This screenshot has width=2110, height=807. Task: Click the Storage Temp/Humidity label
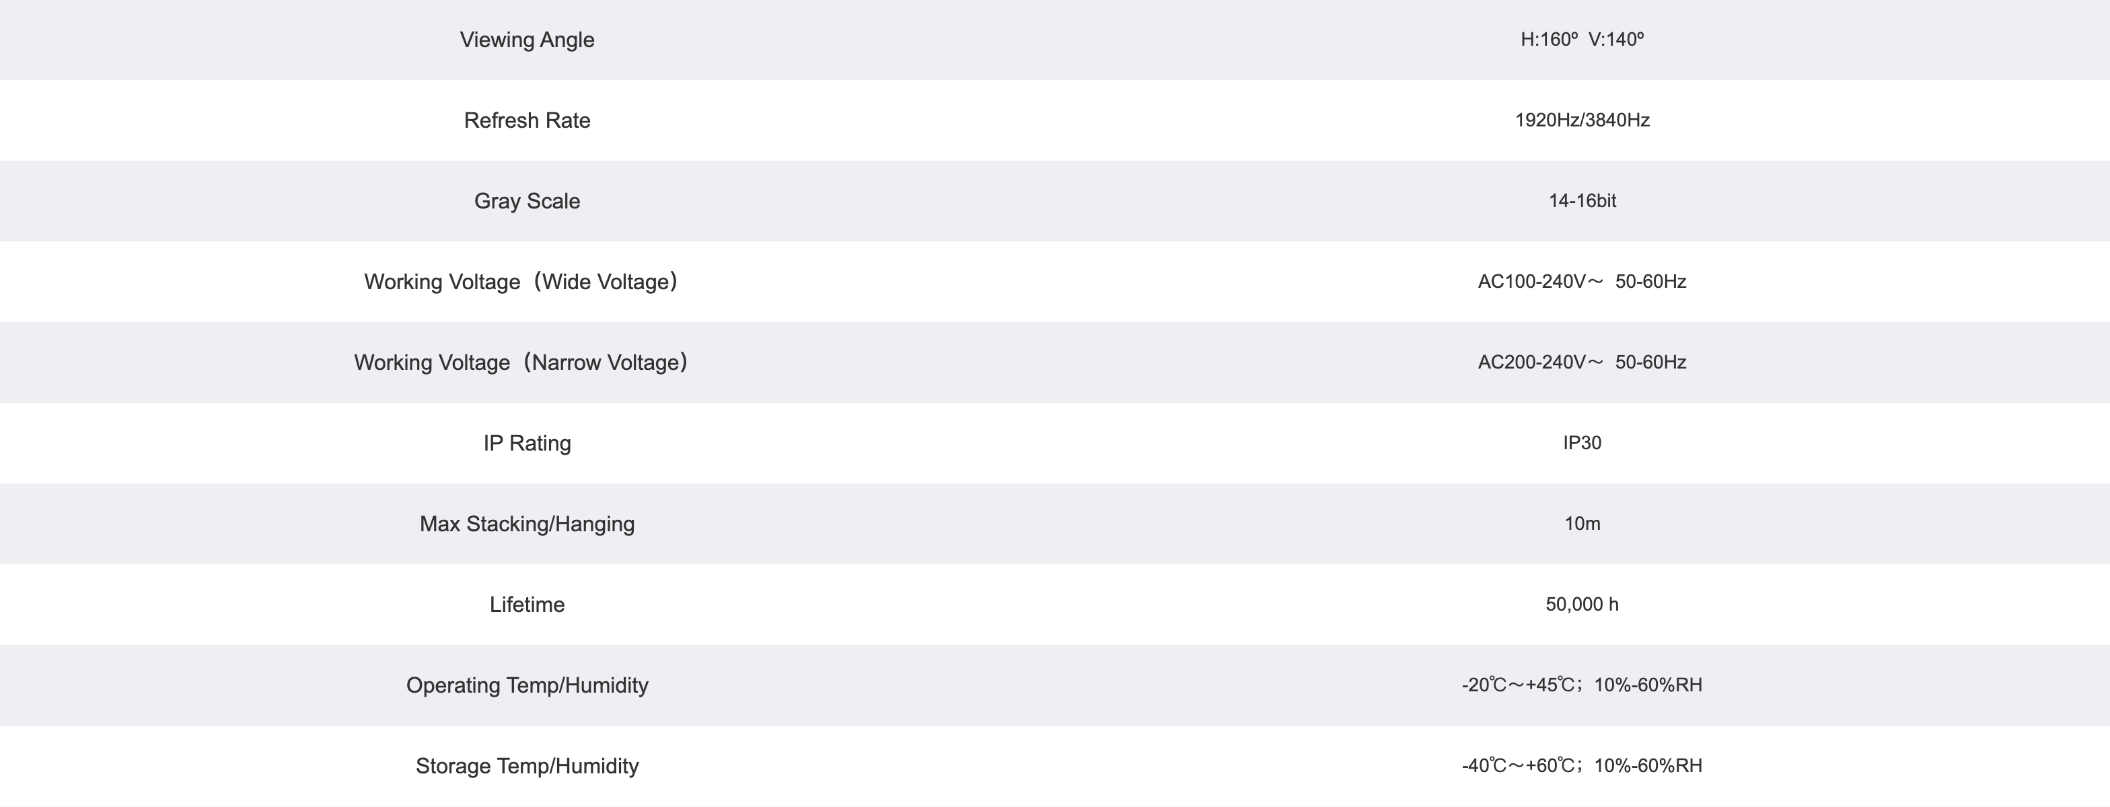[527, 766]
